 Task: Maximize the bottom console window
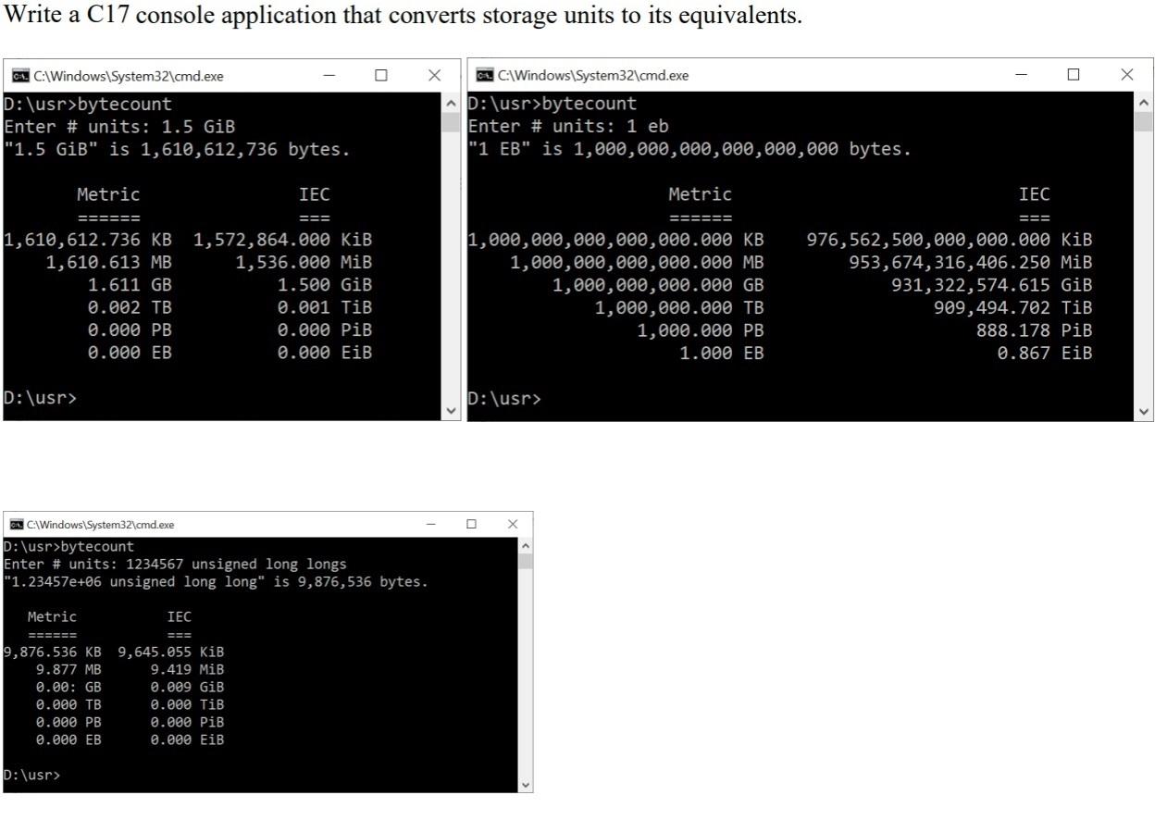(x=471, y=524)
